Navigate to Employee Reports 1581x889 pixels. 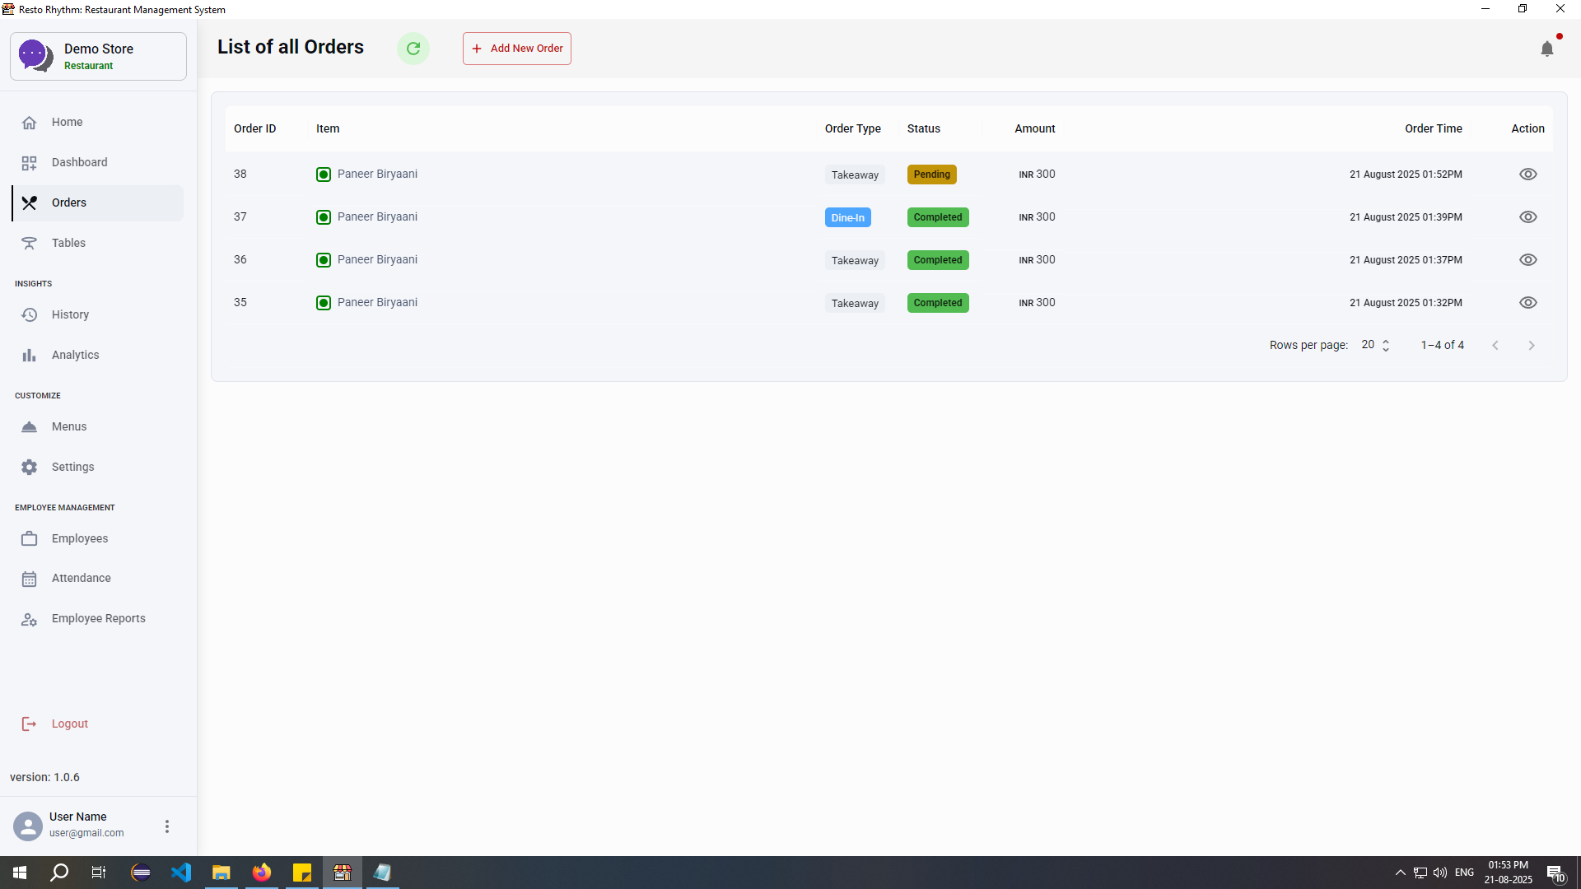pyautogui.click(x=98, y=618)
